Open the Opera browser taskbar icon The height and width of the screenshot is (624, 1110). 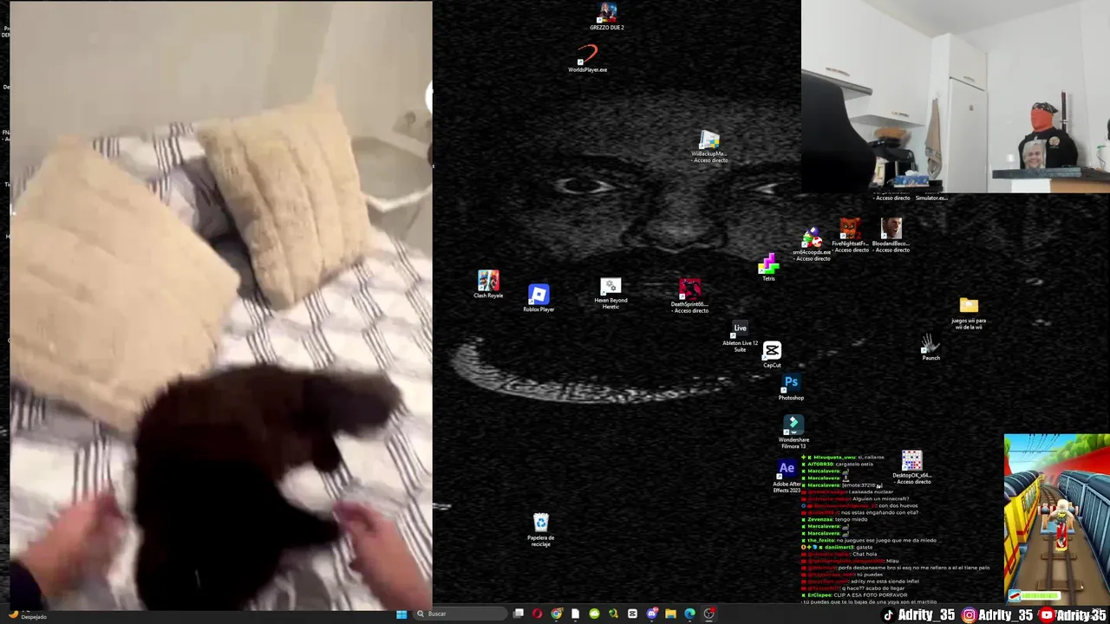538,614
